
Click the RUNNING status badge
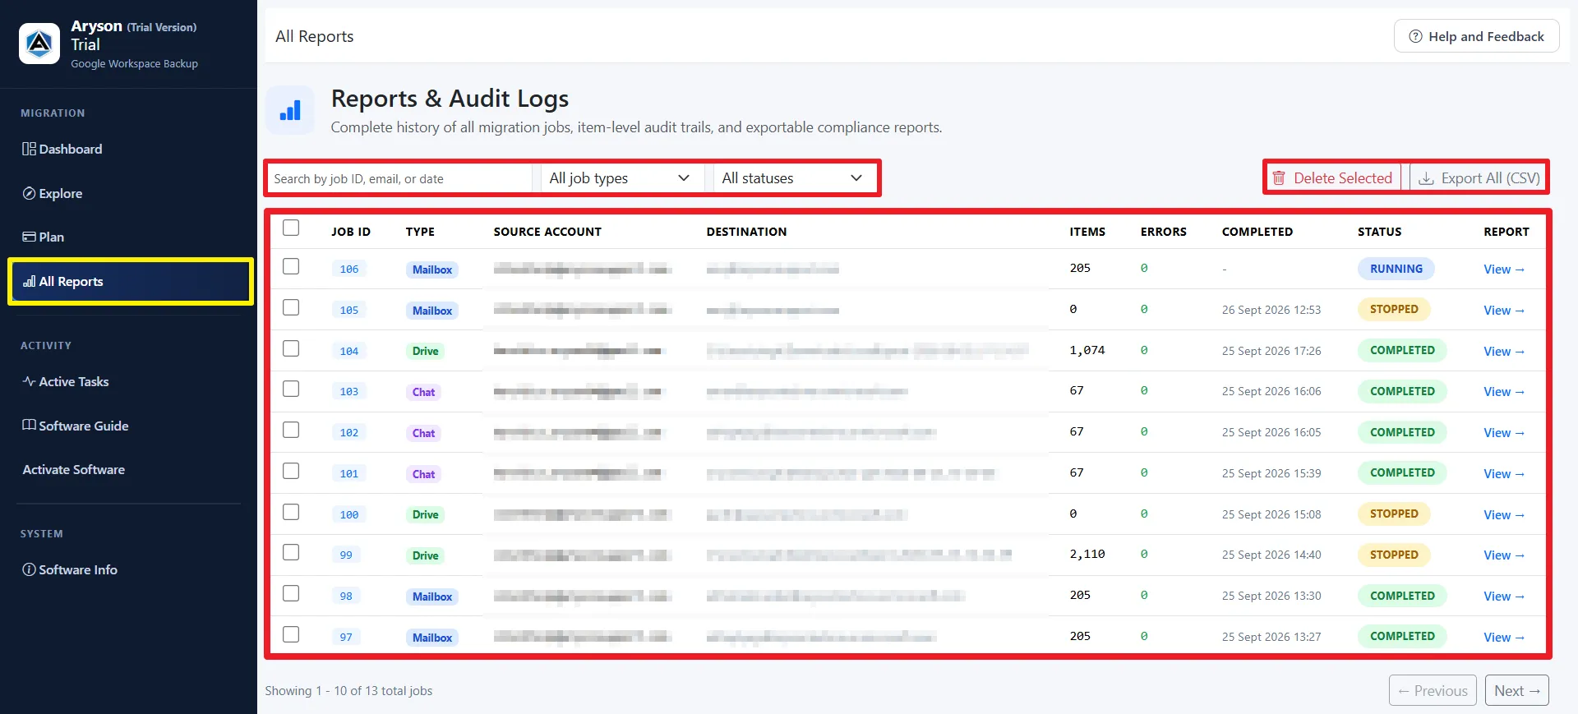[1396, 269]
